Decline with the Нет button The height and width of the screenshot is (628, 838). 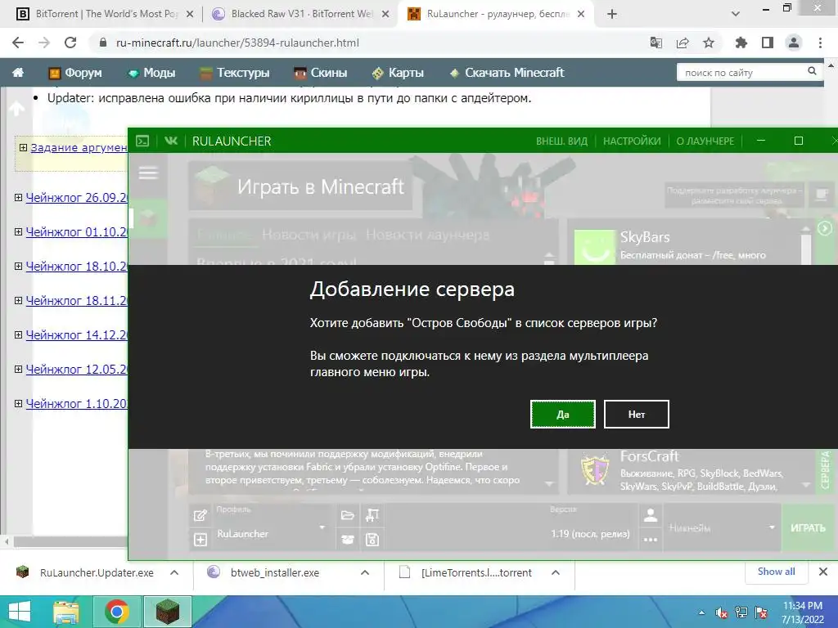point(637,415)
